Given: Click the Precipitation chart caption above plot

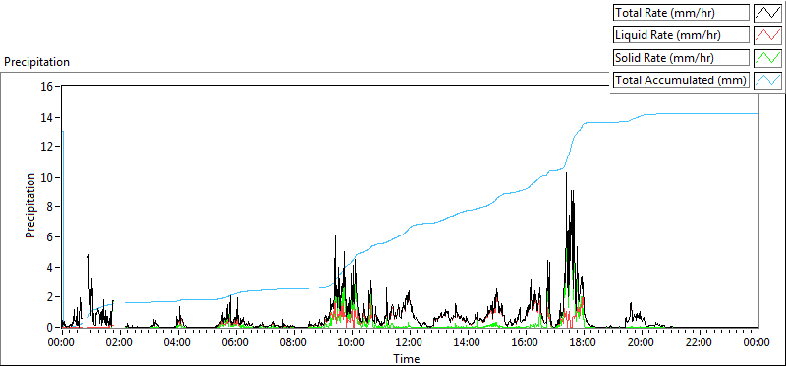Looking at the screenshot, I should 36,62.
